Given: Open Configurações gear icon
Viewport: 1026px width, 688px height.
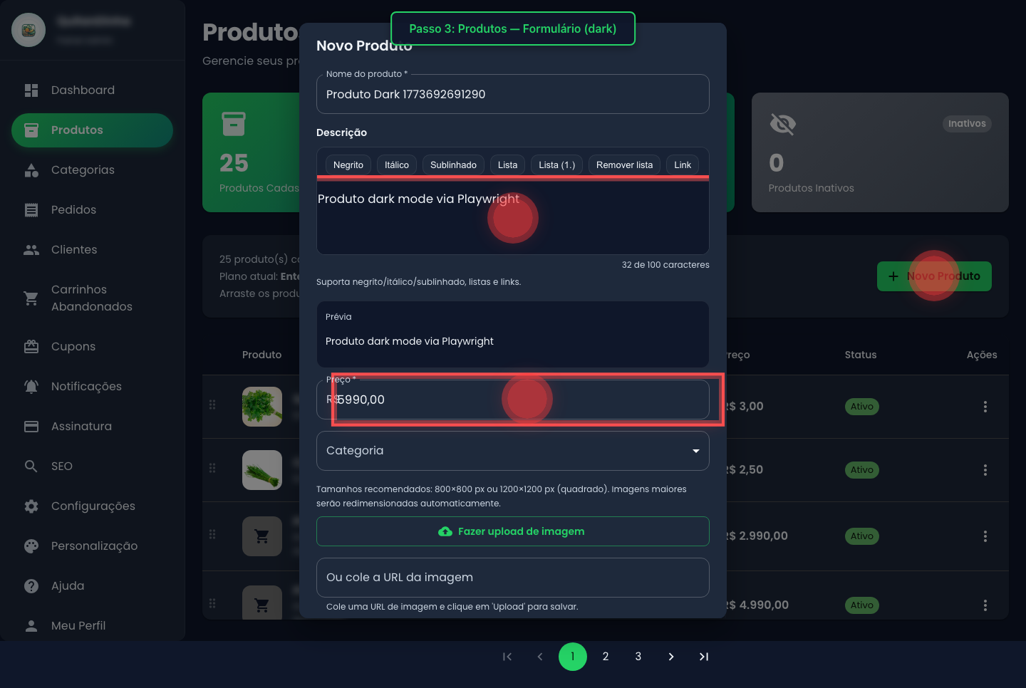Looking at the screenshot, I should (x=31, y=506).
